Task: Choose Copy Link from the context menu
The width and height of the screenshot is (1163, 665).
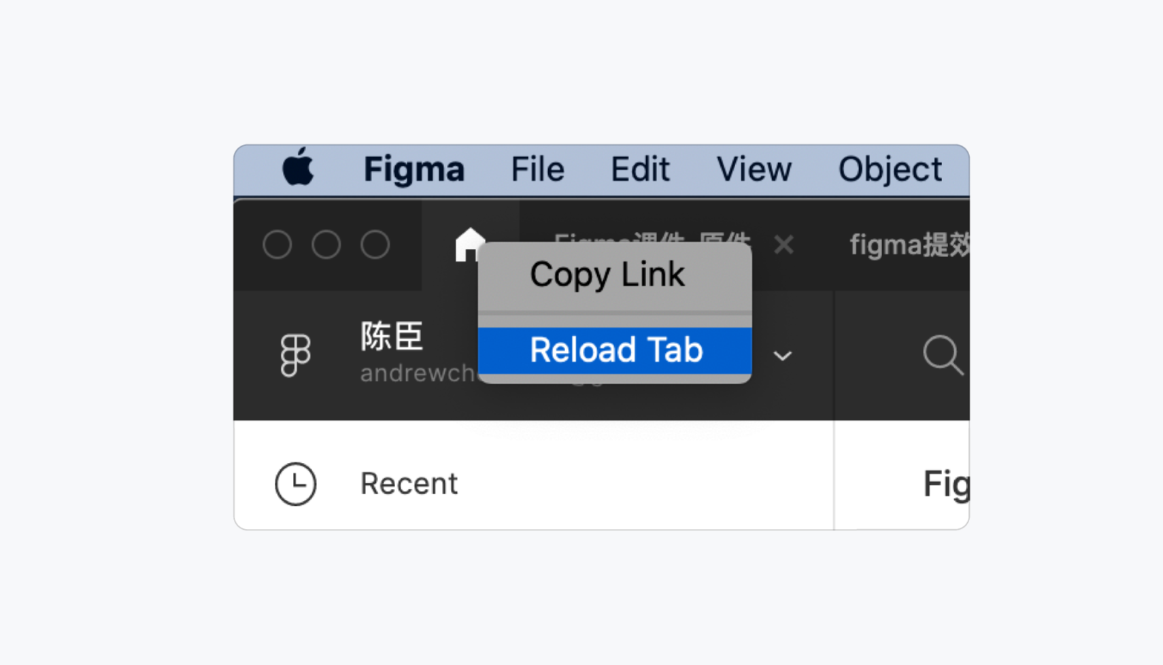Action: tap(607, 275)
